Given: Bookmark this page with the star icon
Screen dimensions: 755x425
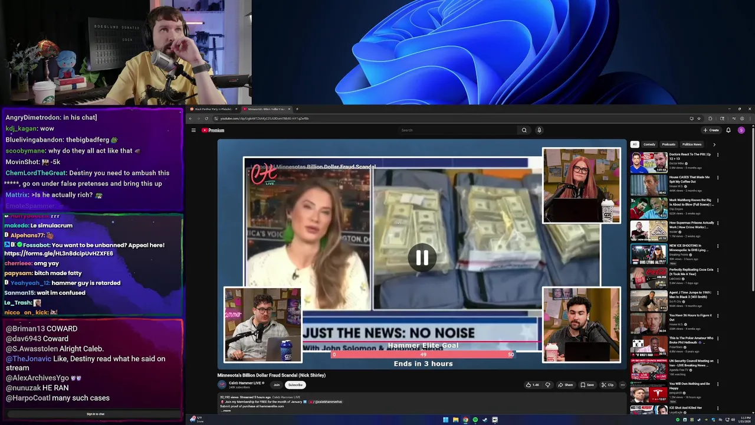Looking at the screenshot, I should click(699, 119).
